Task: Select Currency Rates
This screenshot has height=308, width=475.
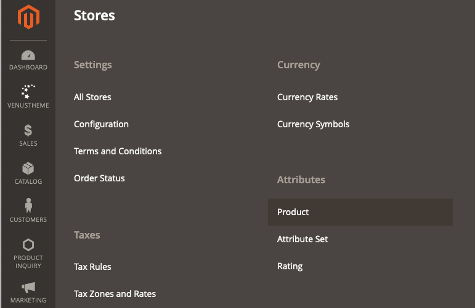Action: [x=307, y=97]
